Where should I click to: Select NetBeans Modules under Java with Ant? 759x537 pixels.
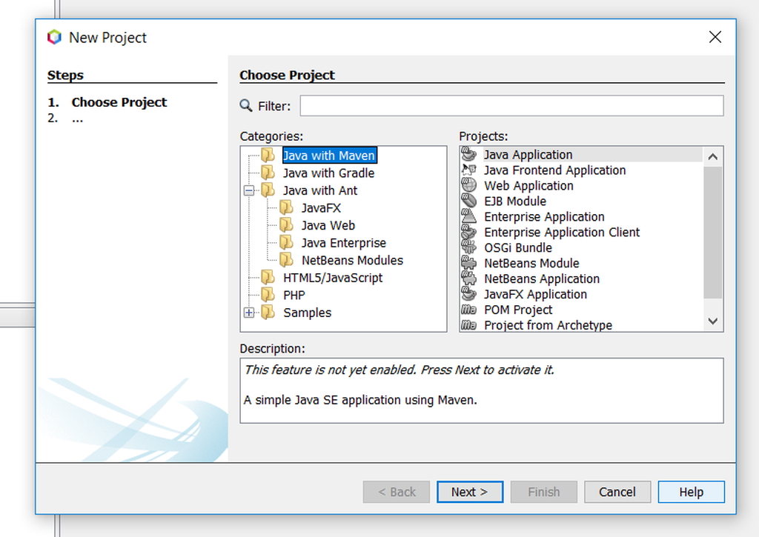[351, 260]
